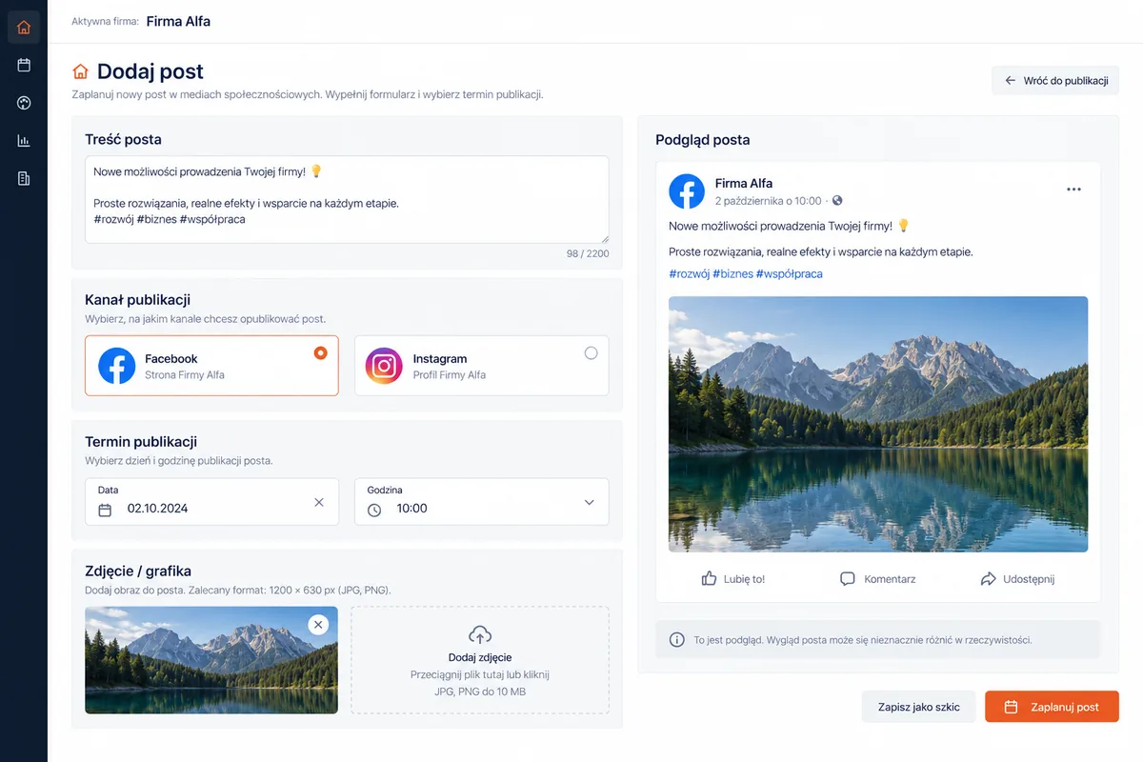Click the Firma Alfa name in preview
The width and height of the screenshot is (1143, 762).
(744, 183)
